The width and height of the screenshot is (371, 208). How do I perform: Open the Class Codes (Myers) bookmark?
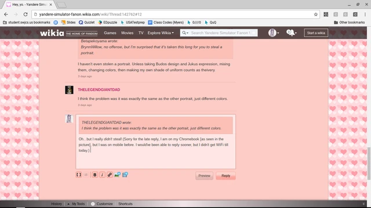point(166,23)
